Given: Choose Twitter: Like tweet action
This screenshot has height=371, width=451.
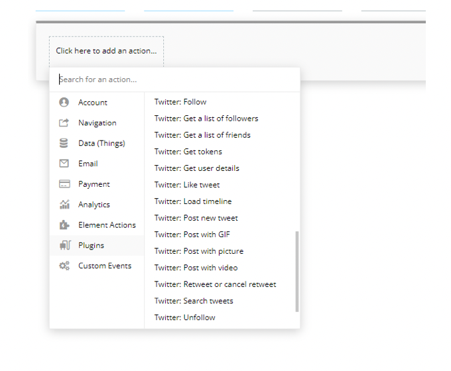Looking at the screenshot, I should click(187, 185).
